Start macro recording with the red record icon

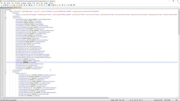[62, 5]
